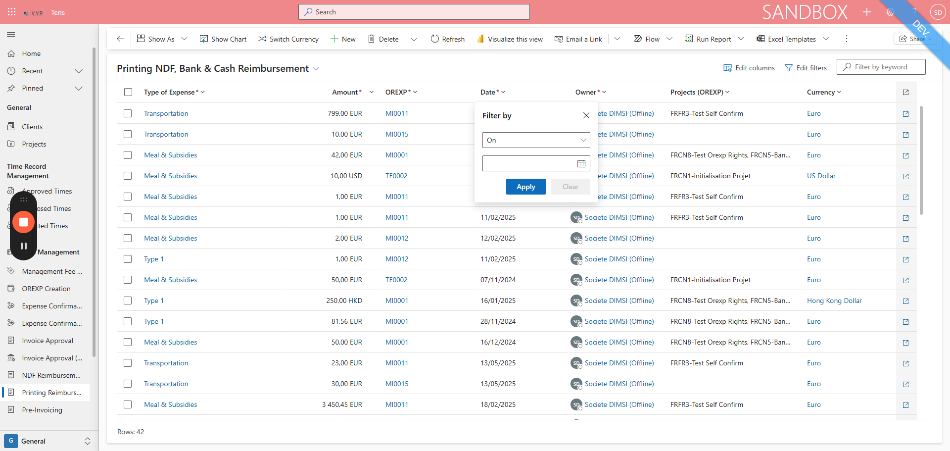950x451 pixels.
Task: Focus the global Search box
Action: pyautogui.click(x=414, y=12)
